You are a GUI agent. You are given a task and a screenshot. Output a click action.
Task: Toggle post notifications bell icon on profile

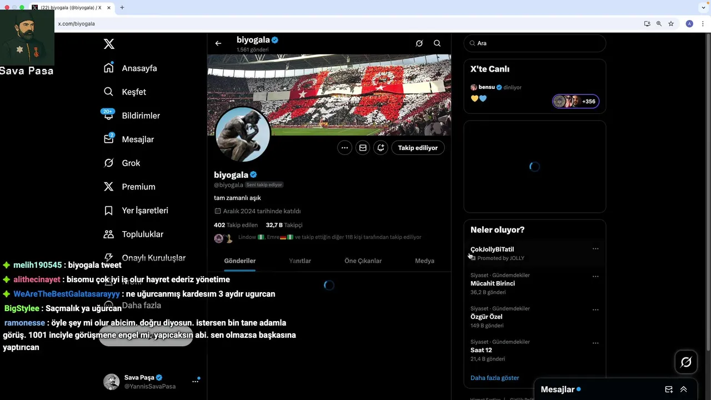[380, 148]
